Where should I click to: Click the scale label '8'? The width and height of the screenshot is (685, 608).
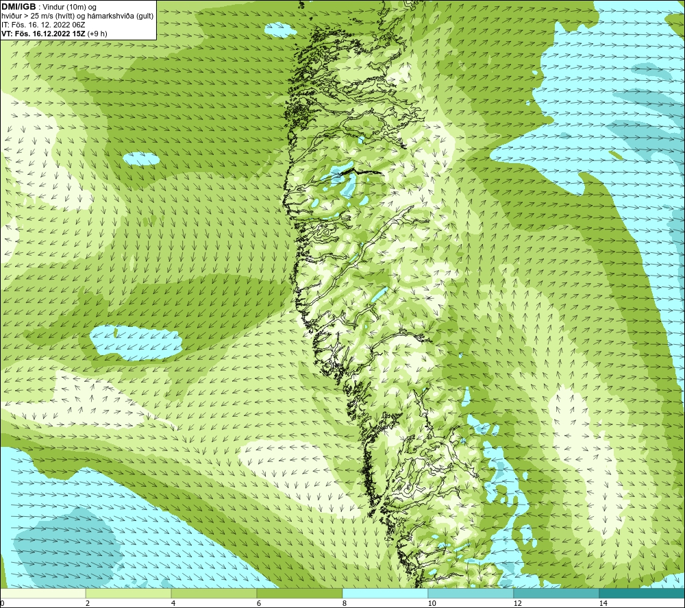click(345, 603)
